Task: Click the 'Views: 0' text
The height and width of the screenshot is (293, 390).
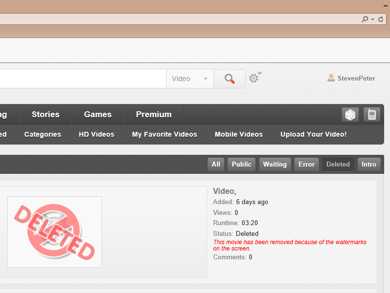Action: pos(226,212)
